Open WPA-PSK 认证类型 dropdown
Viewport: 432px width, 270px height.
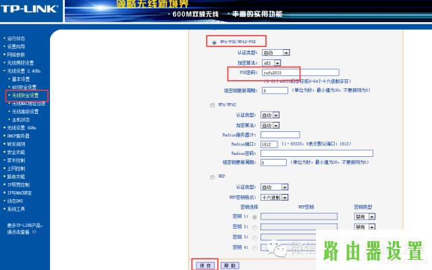tap(276, 53)
